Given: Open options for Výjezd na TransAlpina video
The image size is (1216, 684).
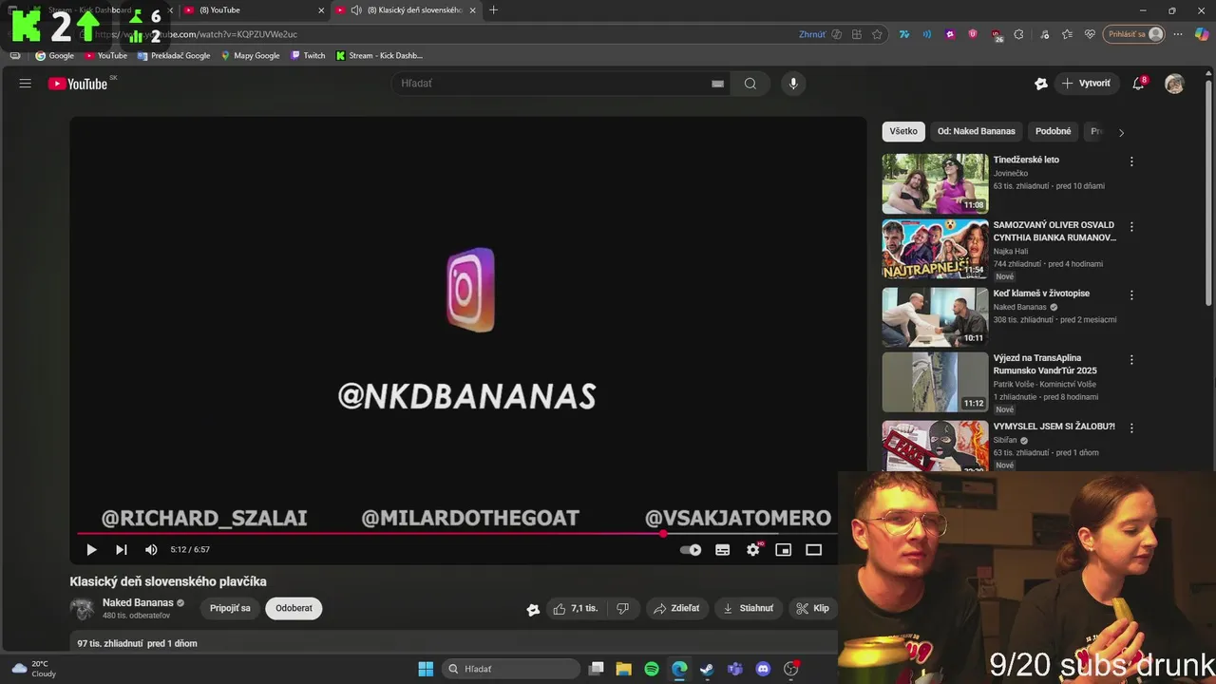Looking at the screenshot, I should click(x=1131, y=360).
